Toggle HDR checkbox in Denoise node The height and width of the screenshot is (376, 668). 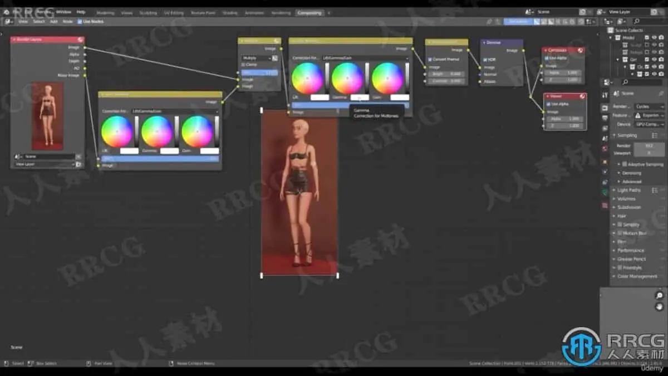[x=485, y=59]
